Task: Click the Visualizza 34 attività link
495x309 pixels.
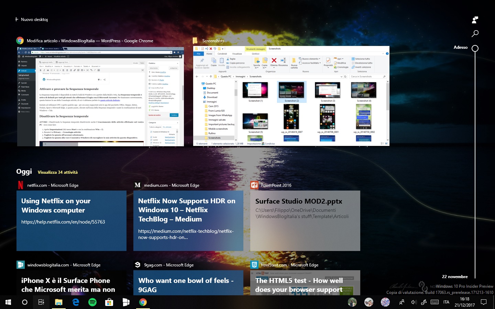Action: coord(58,172)
